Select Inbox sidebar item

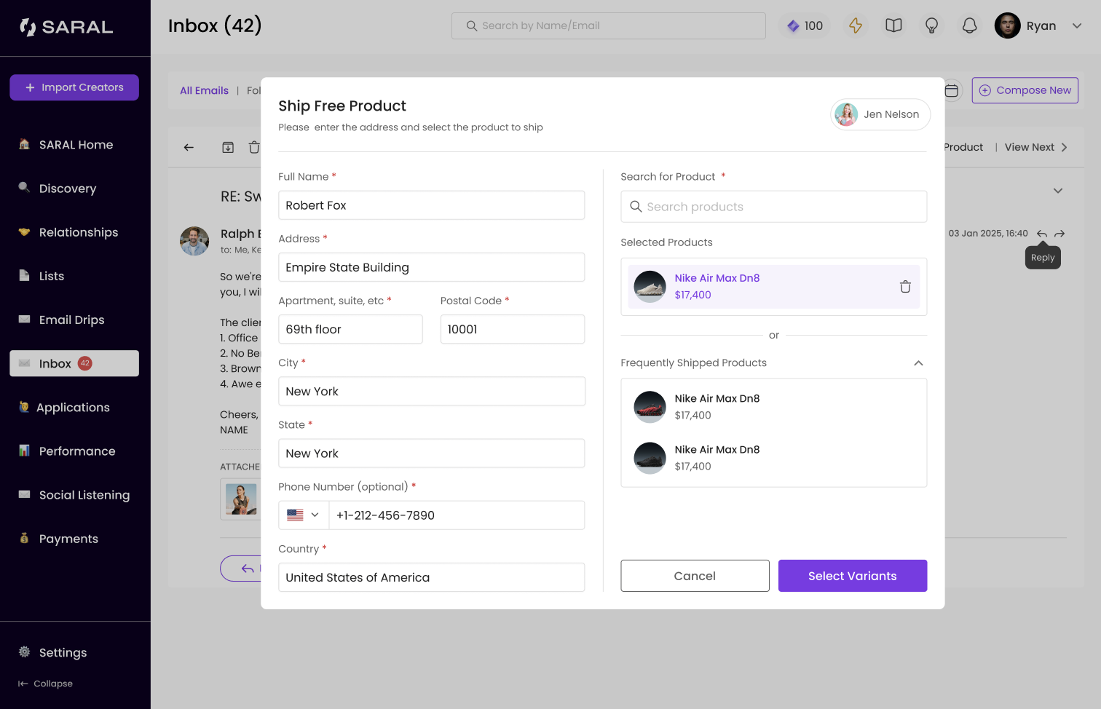[x=74, y=363]
